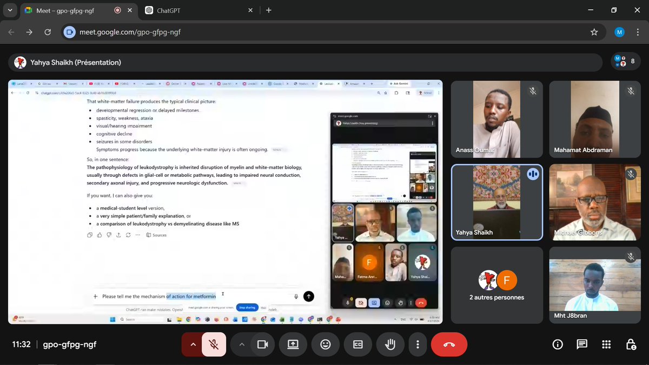This screenshot has height=365, width=649.
Task: Unmute the microphone in Meet toolbar
Action: coord(214,344)
